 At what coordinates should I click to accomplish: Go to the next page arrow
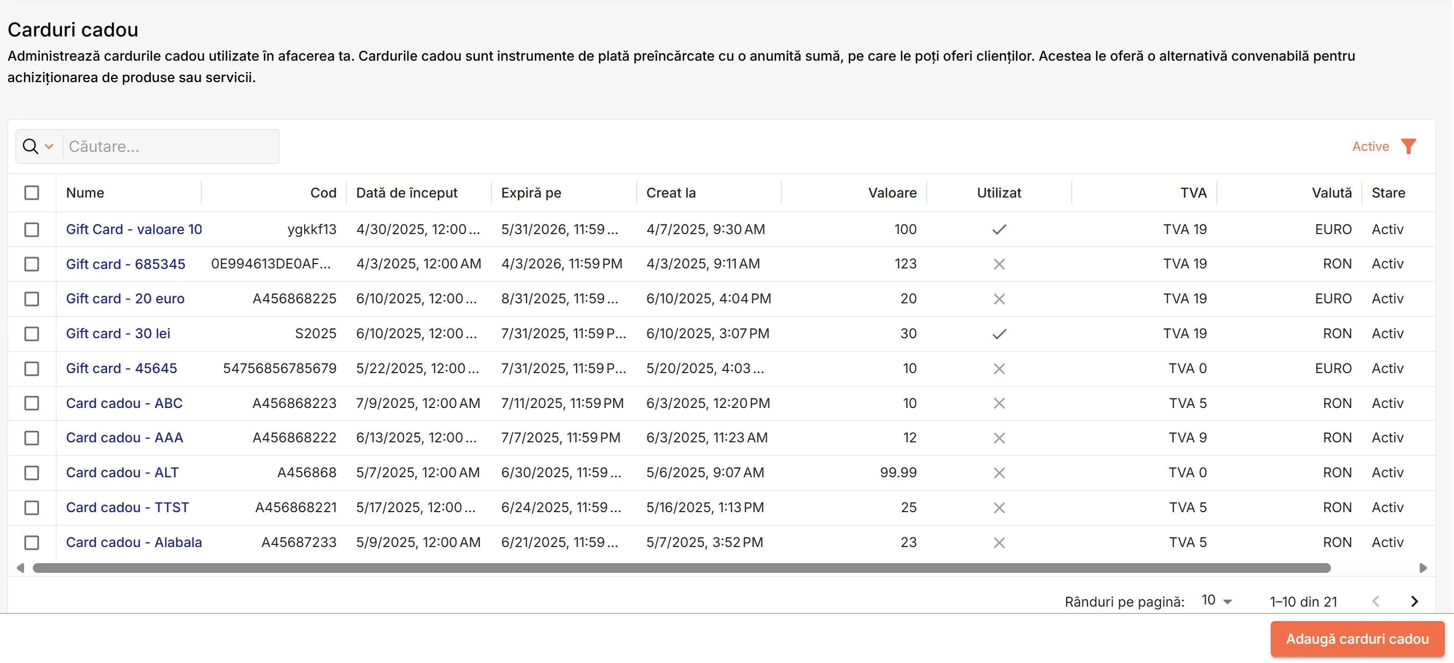pos(1414,602)
